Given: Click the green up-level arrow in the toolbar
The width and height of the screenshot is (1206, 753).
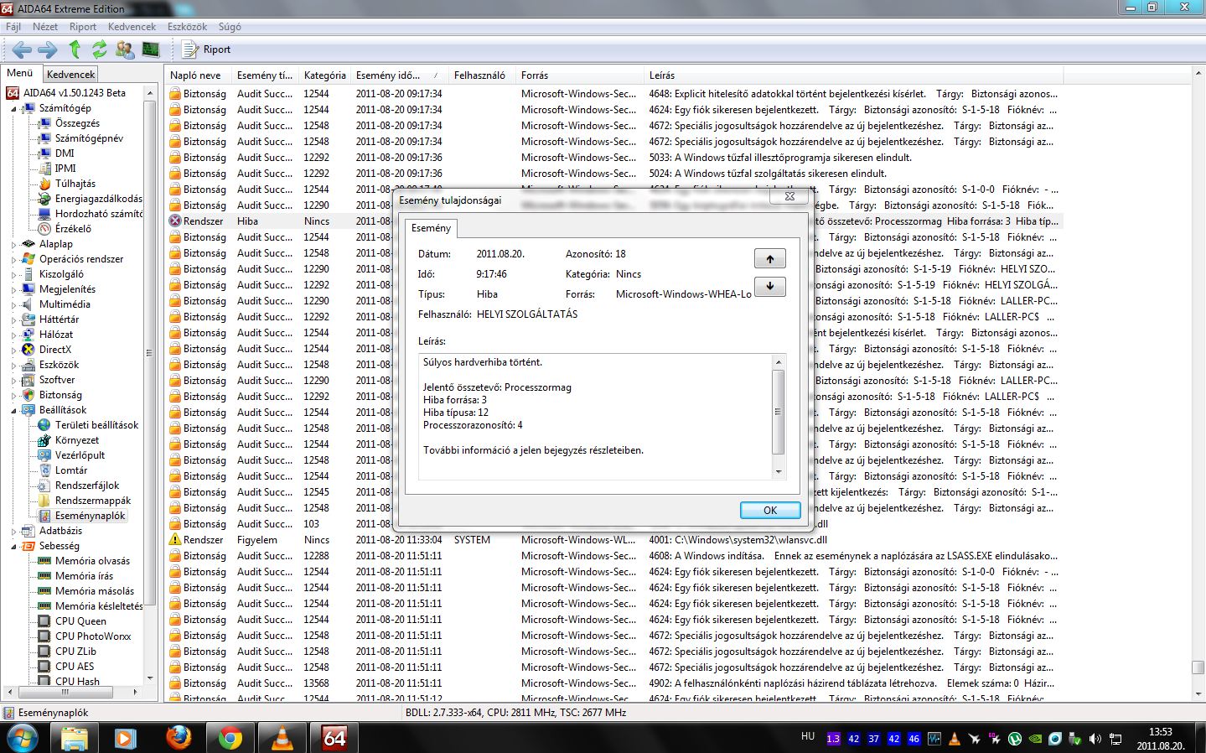Looking at the screenshot, I should point(75,49).
